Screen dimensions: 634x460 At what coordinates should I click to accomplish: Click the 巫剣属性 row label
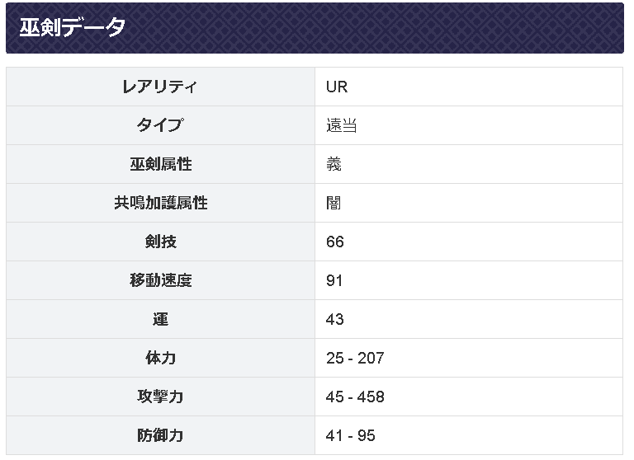(x=160, y=164)
